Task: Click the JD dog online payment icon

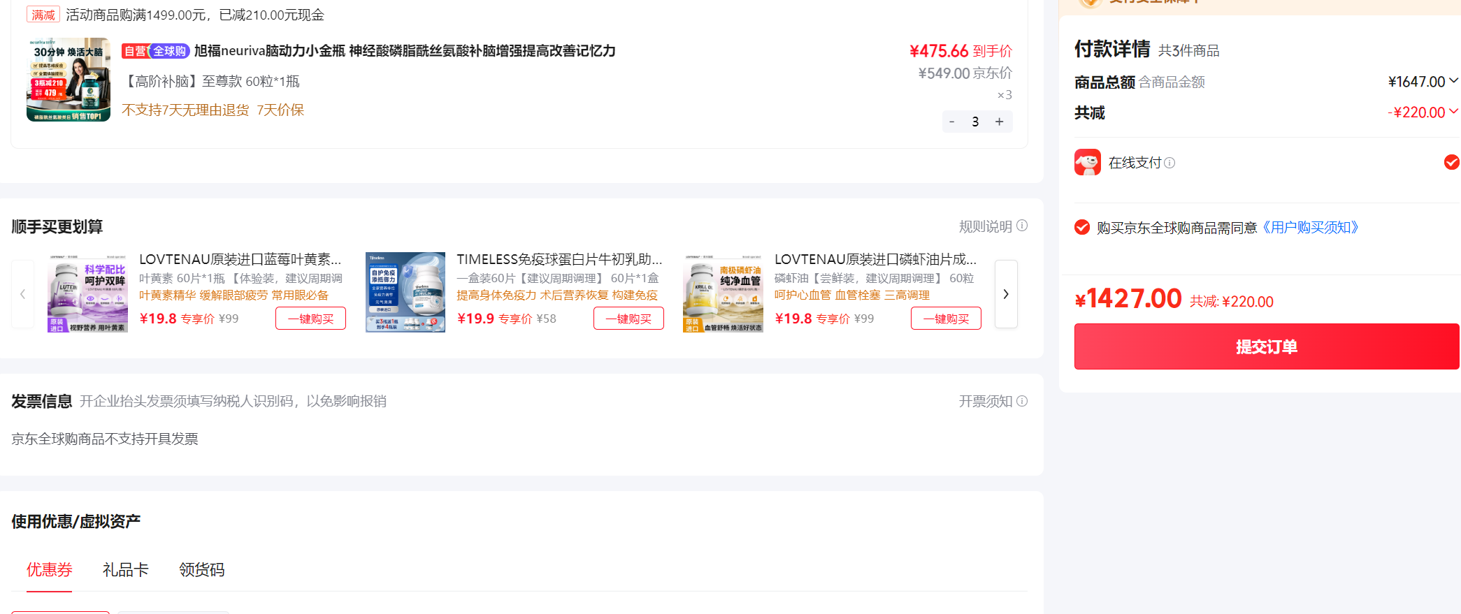Action: pos(1088,162)
